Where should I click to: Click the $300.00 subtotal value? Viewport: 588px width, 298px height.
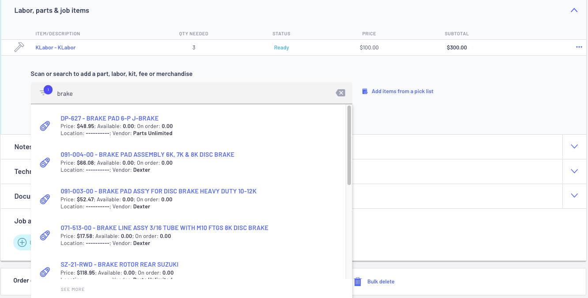(457, 48)
